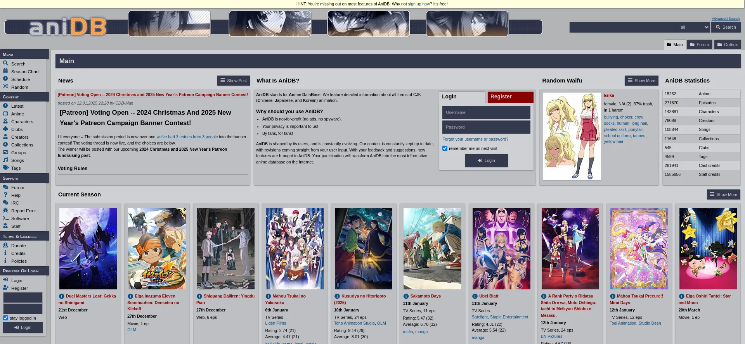Switch to the Forum tab at top right
This screenshot has height=344, width=745.
700,45
